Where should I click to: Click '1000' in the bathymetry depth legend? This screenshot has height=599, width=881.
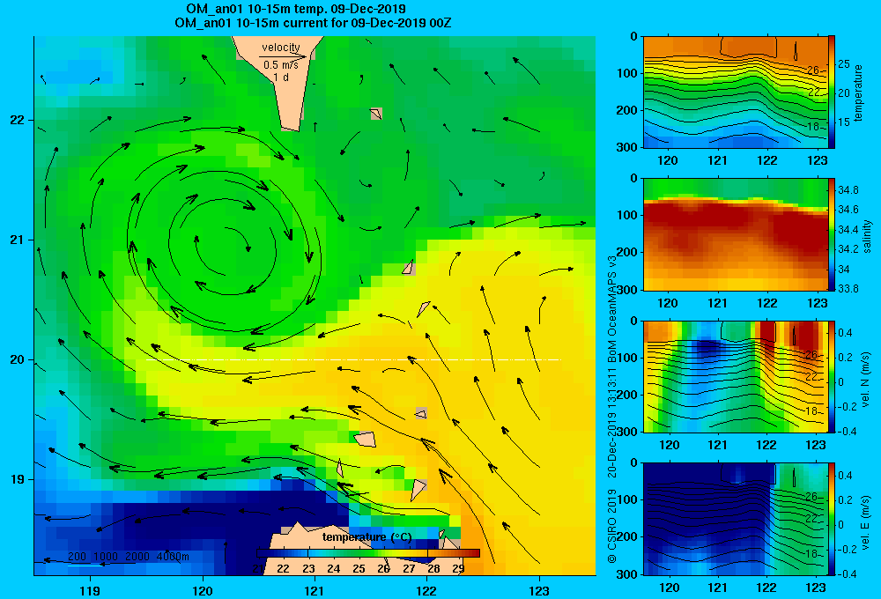tap(106, 557)
